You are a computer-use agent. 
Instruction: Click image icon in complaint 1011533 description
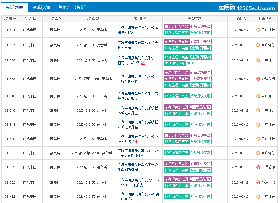coord(141,155)
